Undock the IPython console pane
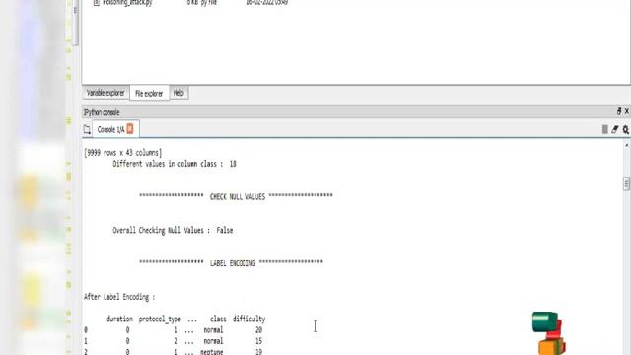The height and width of the screenshot is (355, 631). click(619, 111)
